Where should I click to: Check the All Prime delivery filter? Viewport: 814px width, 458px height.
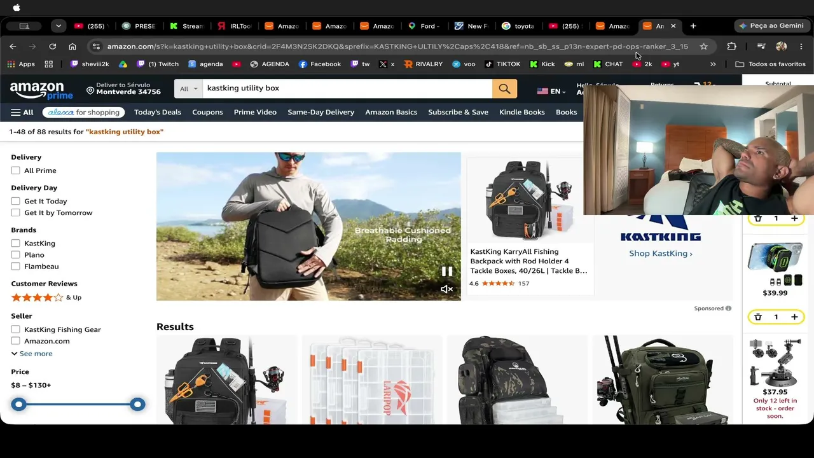pyautogui.click(x=15, y=170)
